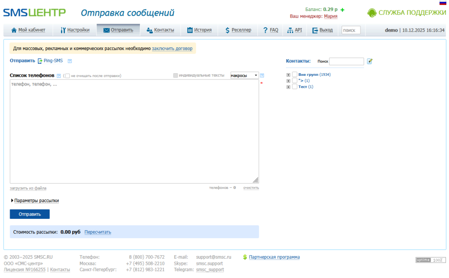Open the contacts edit pencil icon
Screen dimensions: 449x278
[370, 61]
